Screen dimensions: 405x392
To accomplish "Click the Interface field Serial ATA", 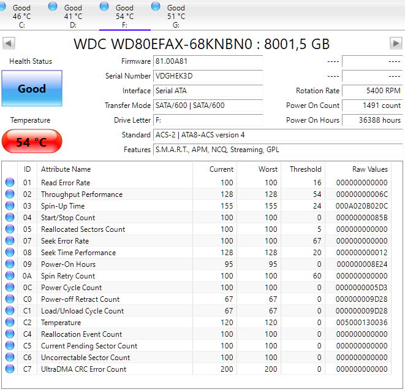I will point(208,91).
